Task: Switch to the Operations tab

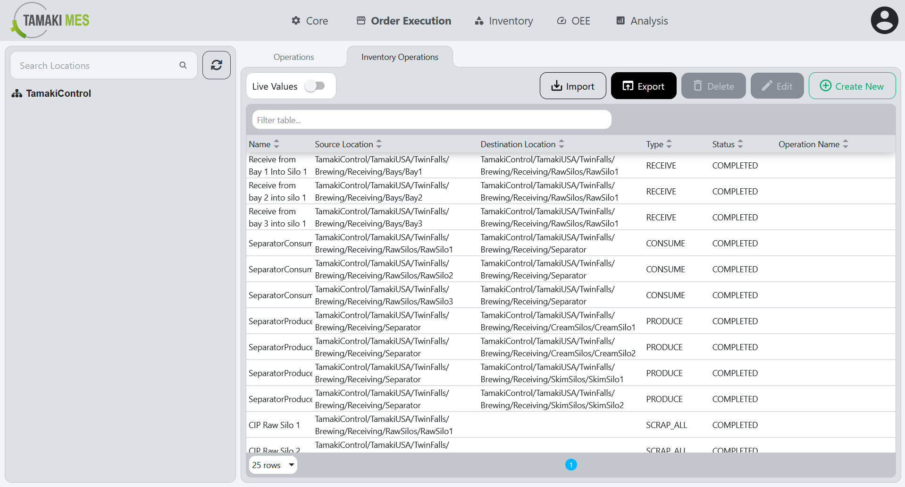Action: (293, 57)
